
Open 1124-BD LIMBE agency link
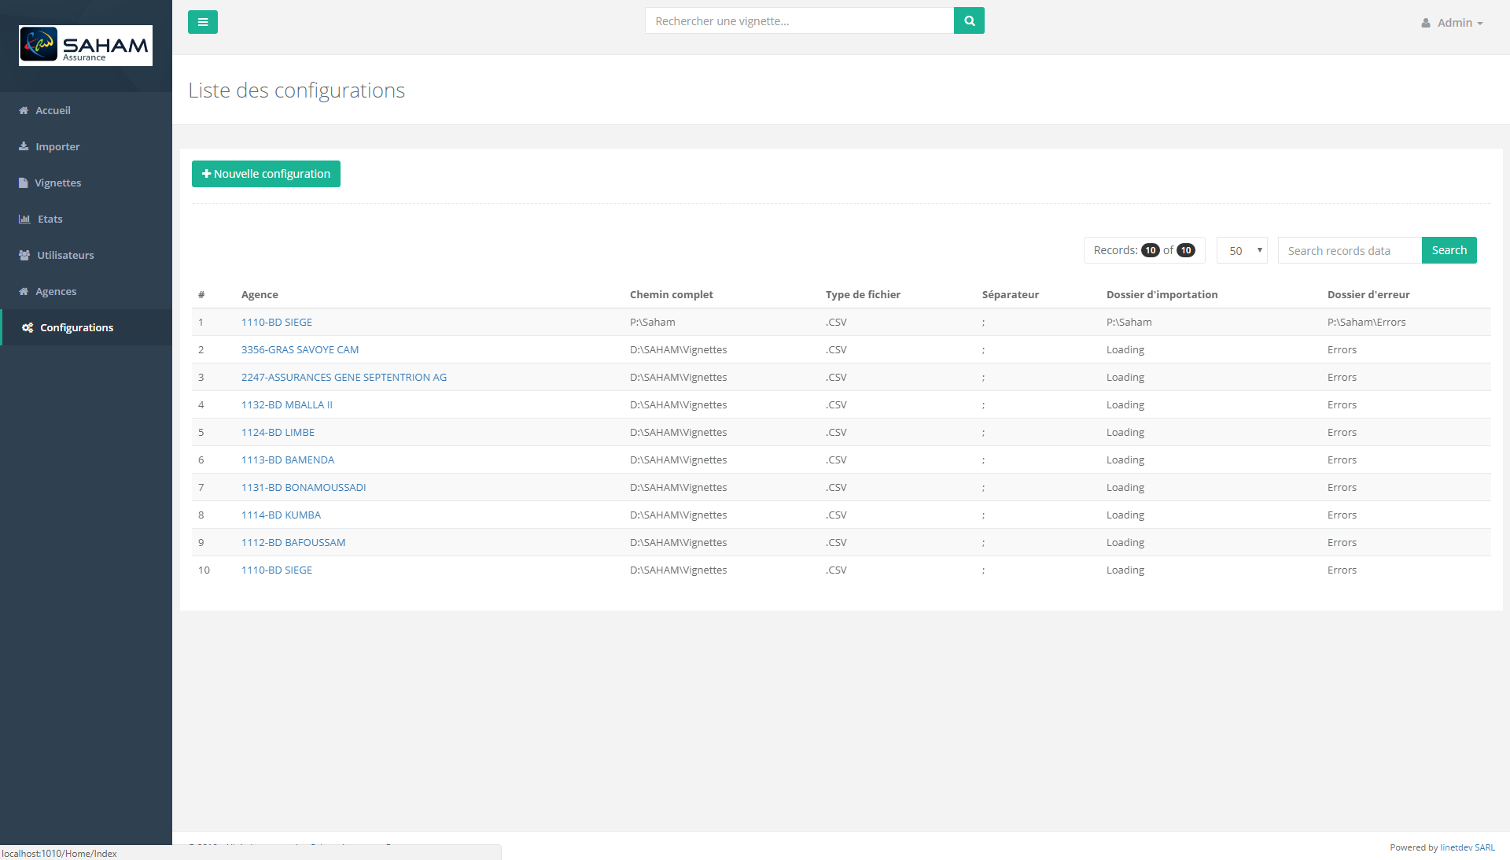(278, 433)
